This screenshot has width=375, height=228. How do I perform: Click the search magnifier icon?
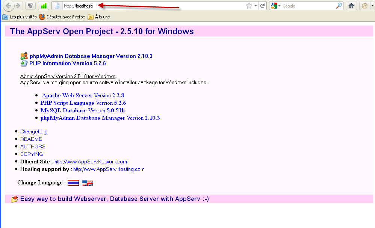click(339, 6)
